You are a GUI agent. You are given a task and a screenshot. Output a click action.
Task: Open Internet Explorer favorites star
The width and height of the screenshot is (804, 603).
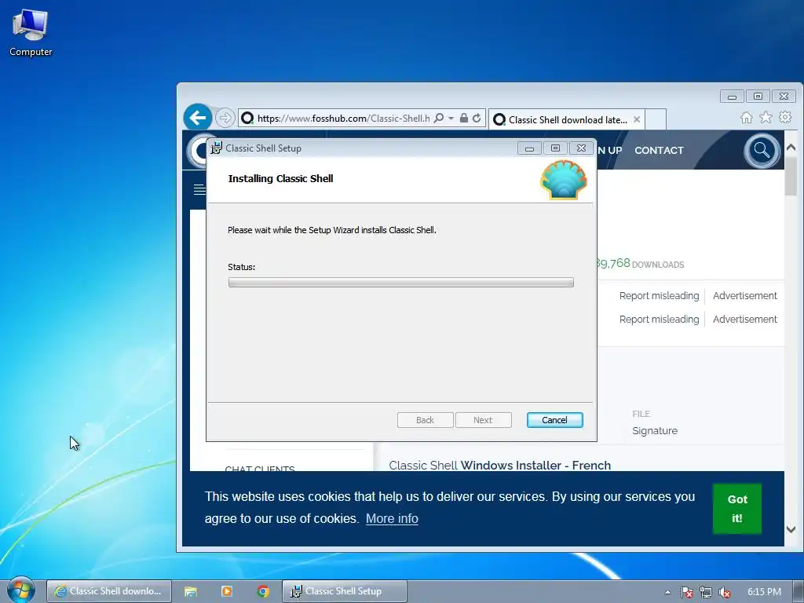click(766, 118)
